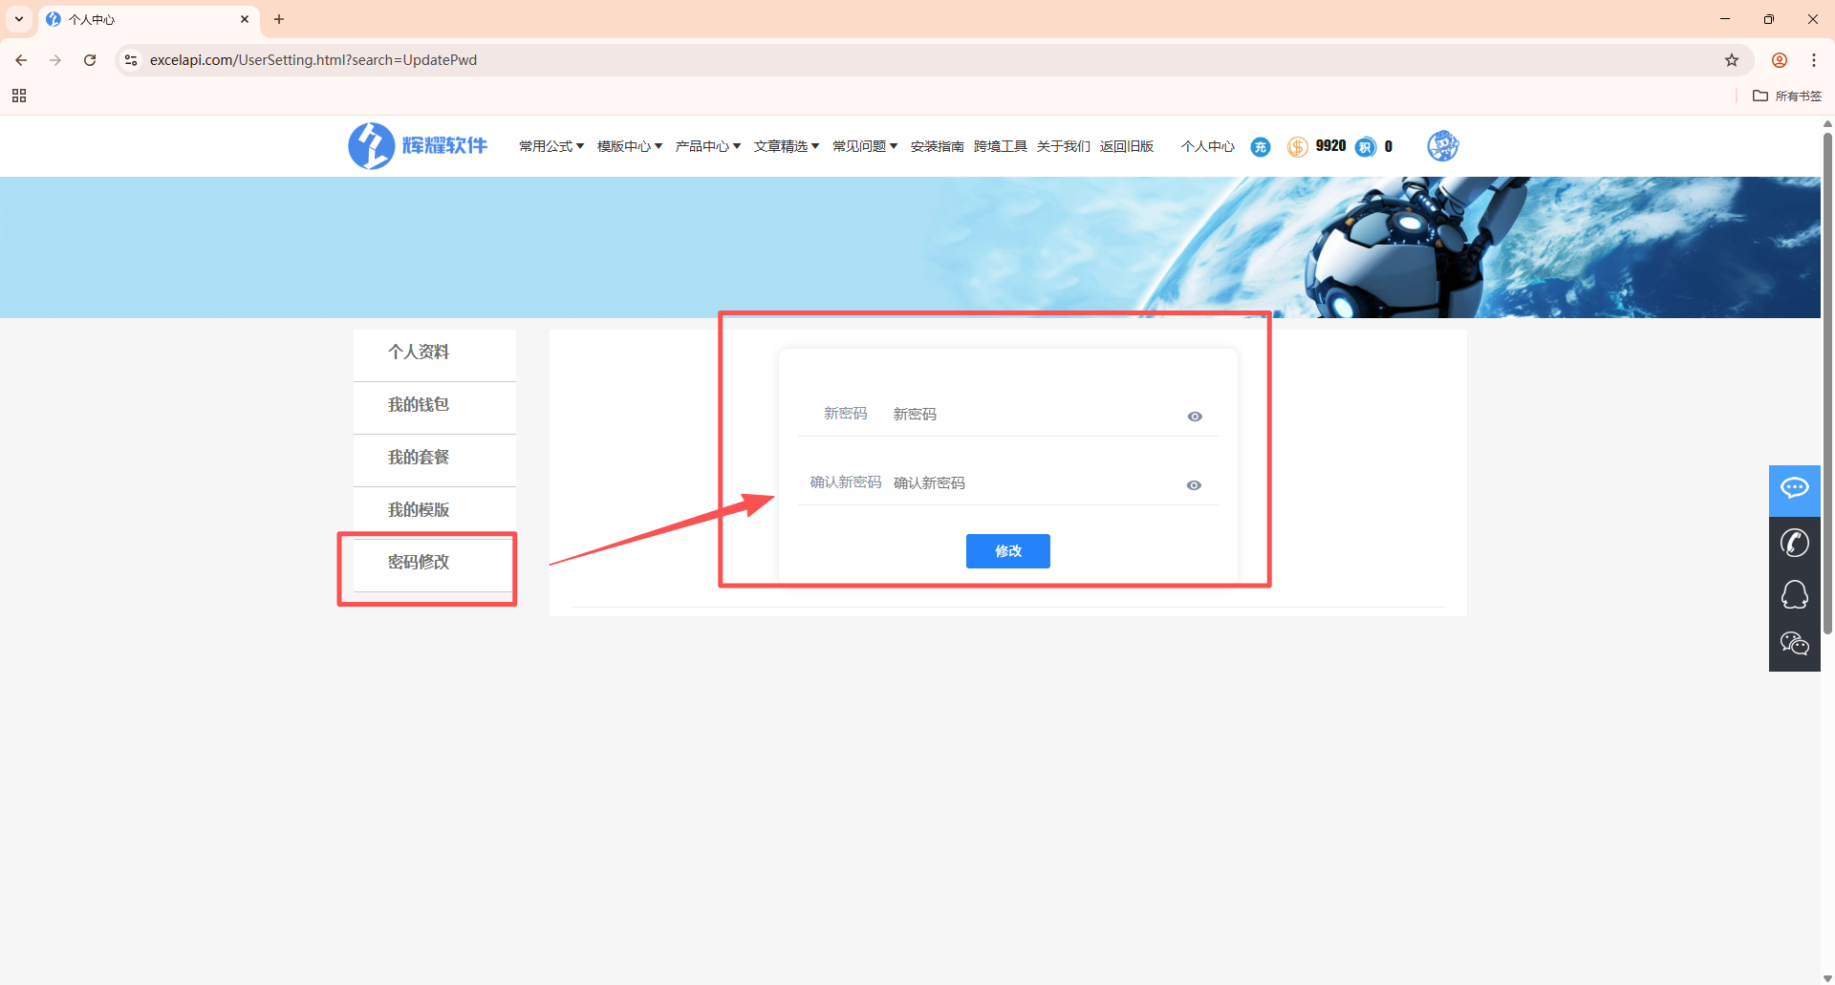
Task: Select 我的钱包 in the sidebar
Action: [435, 408]
